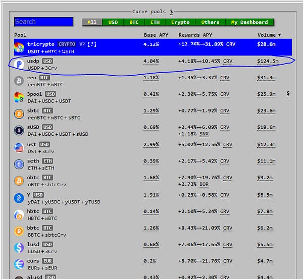Viewport: 303px width, 279px height.
Task: Switch to the Others filter tab
Action: coord(210,22)
